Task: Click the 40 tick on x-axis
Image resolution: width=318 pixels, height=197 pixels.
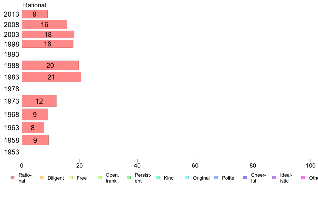Action: (x=137, y=166)
